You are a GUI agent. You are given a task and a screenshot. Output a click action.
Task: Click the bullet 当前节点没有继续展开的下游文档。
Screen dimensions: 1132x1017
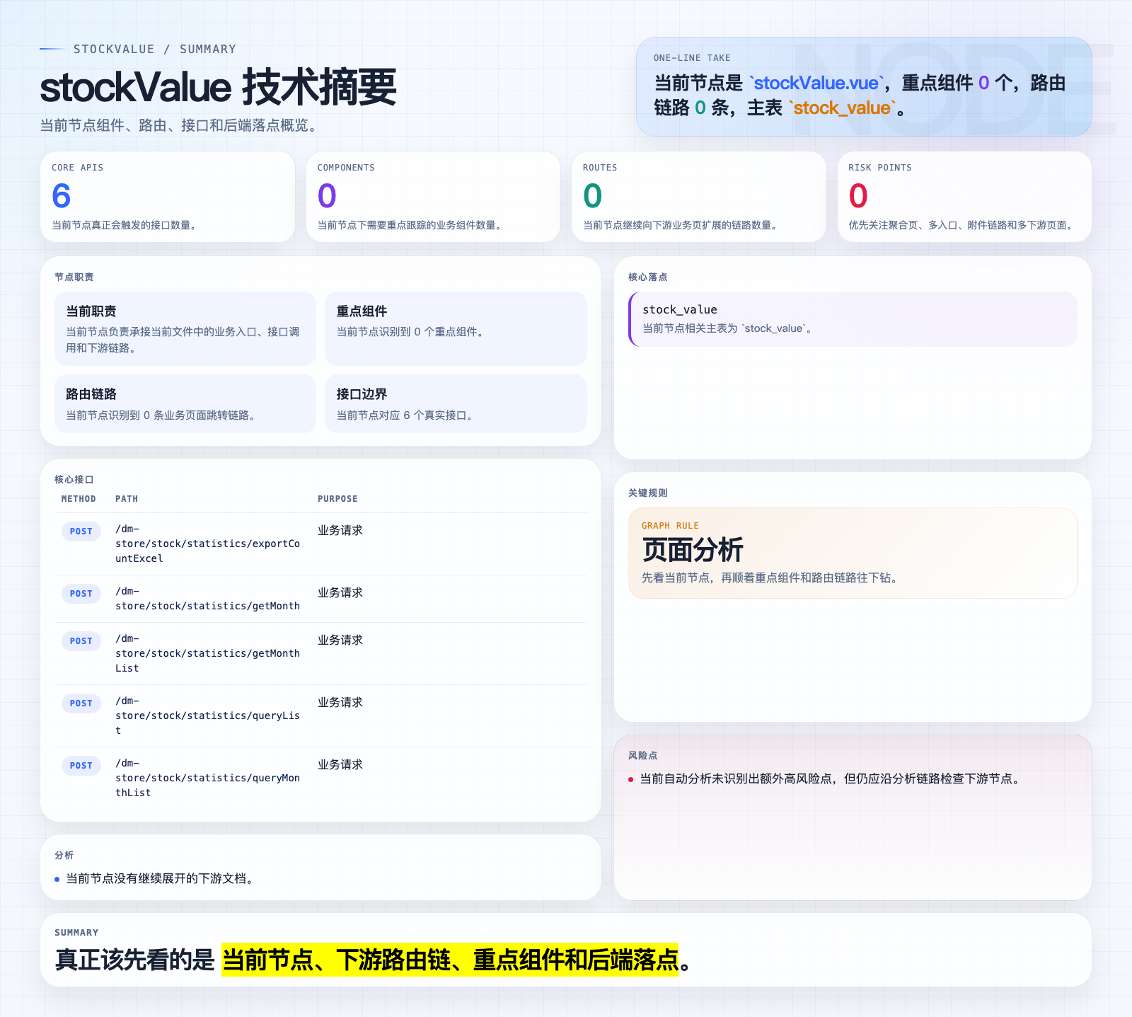(x=160, y=878)
